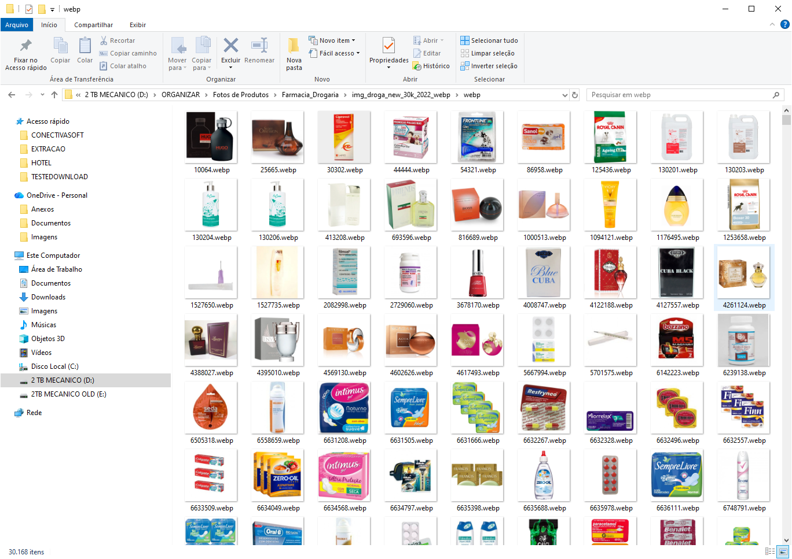Select TESTEDOWNLOAD folder in sidebar
This screenshot has height=559, width=792.
click(60, 177)
